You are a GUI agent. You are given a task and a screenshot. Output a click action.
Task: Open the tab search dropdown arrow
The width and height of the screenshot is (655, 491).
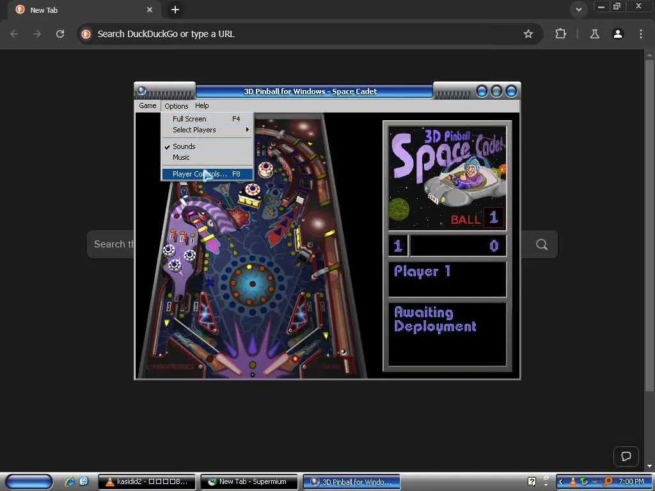coord(578,10)
